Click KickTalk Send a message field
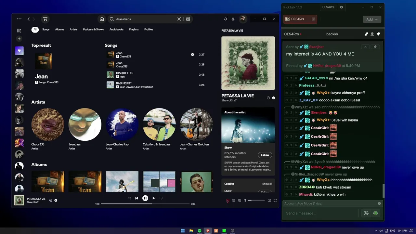The width and height of the screenshot is (416, 234). [x=322, y=213]
